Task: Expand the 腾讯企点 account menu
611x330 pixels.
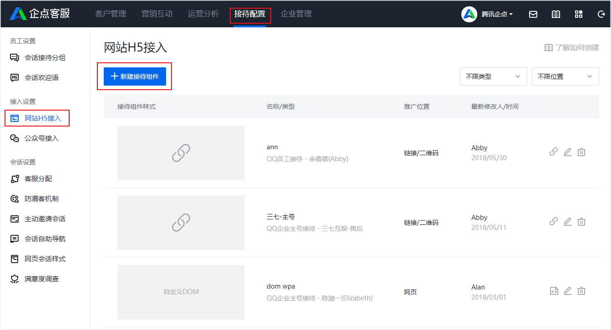Action: 497,14
